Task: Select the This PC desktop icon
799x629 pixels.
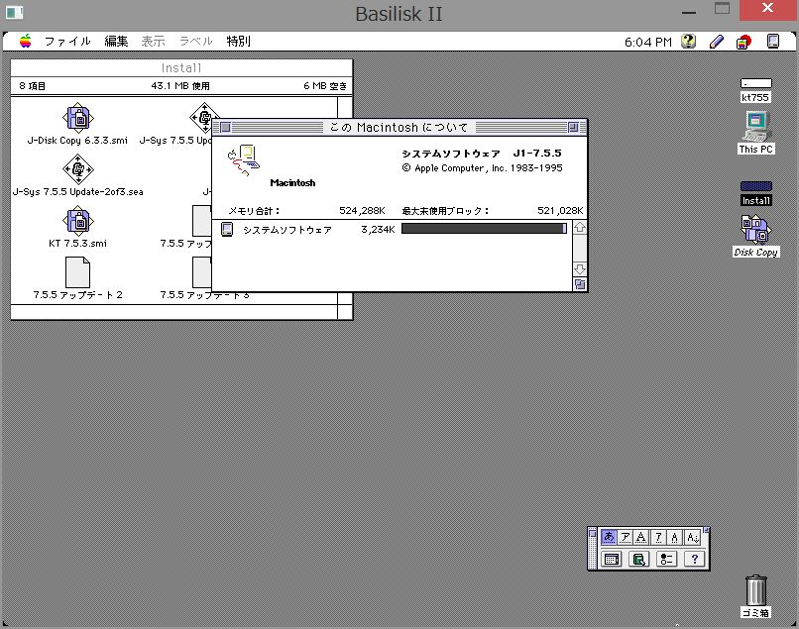Action: coord(755,127)
